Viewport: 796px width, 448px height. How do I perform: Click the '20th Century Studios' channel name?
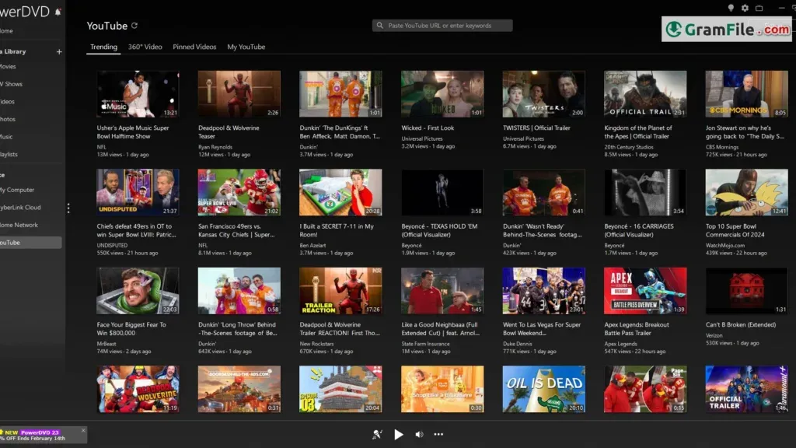628,147
